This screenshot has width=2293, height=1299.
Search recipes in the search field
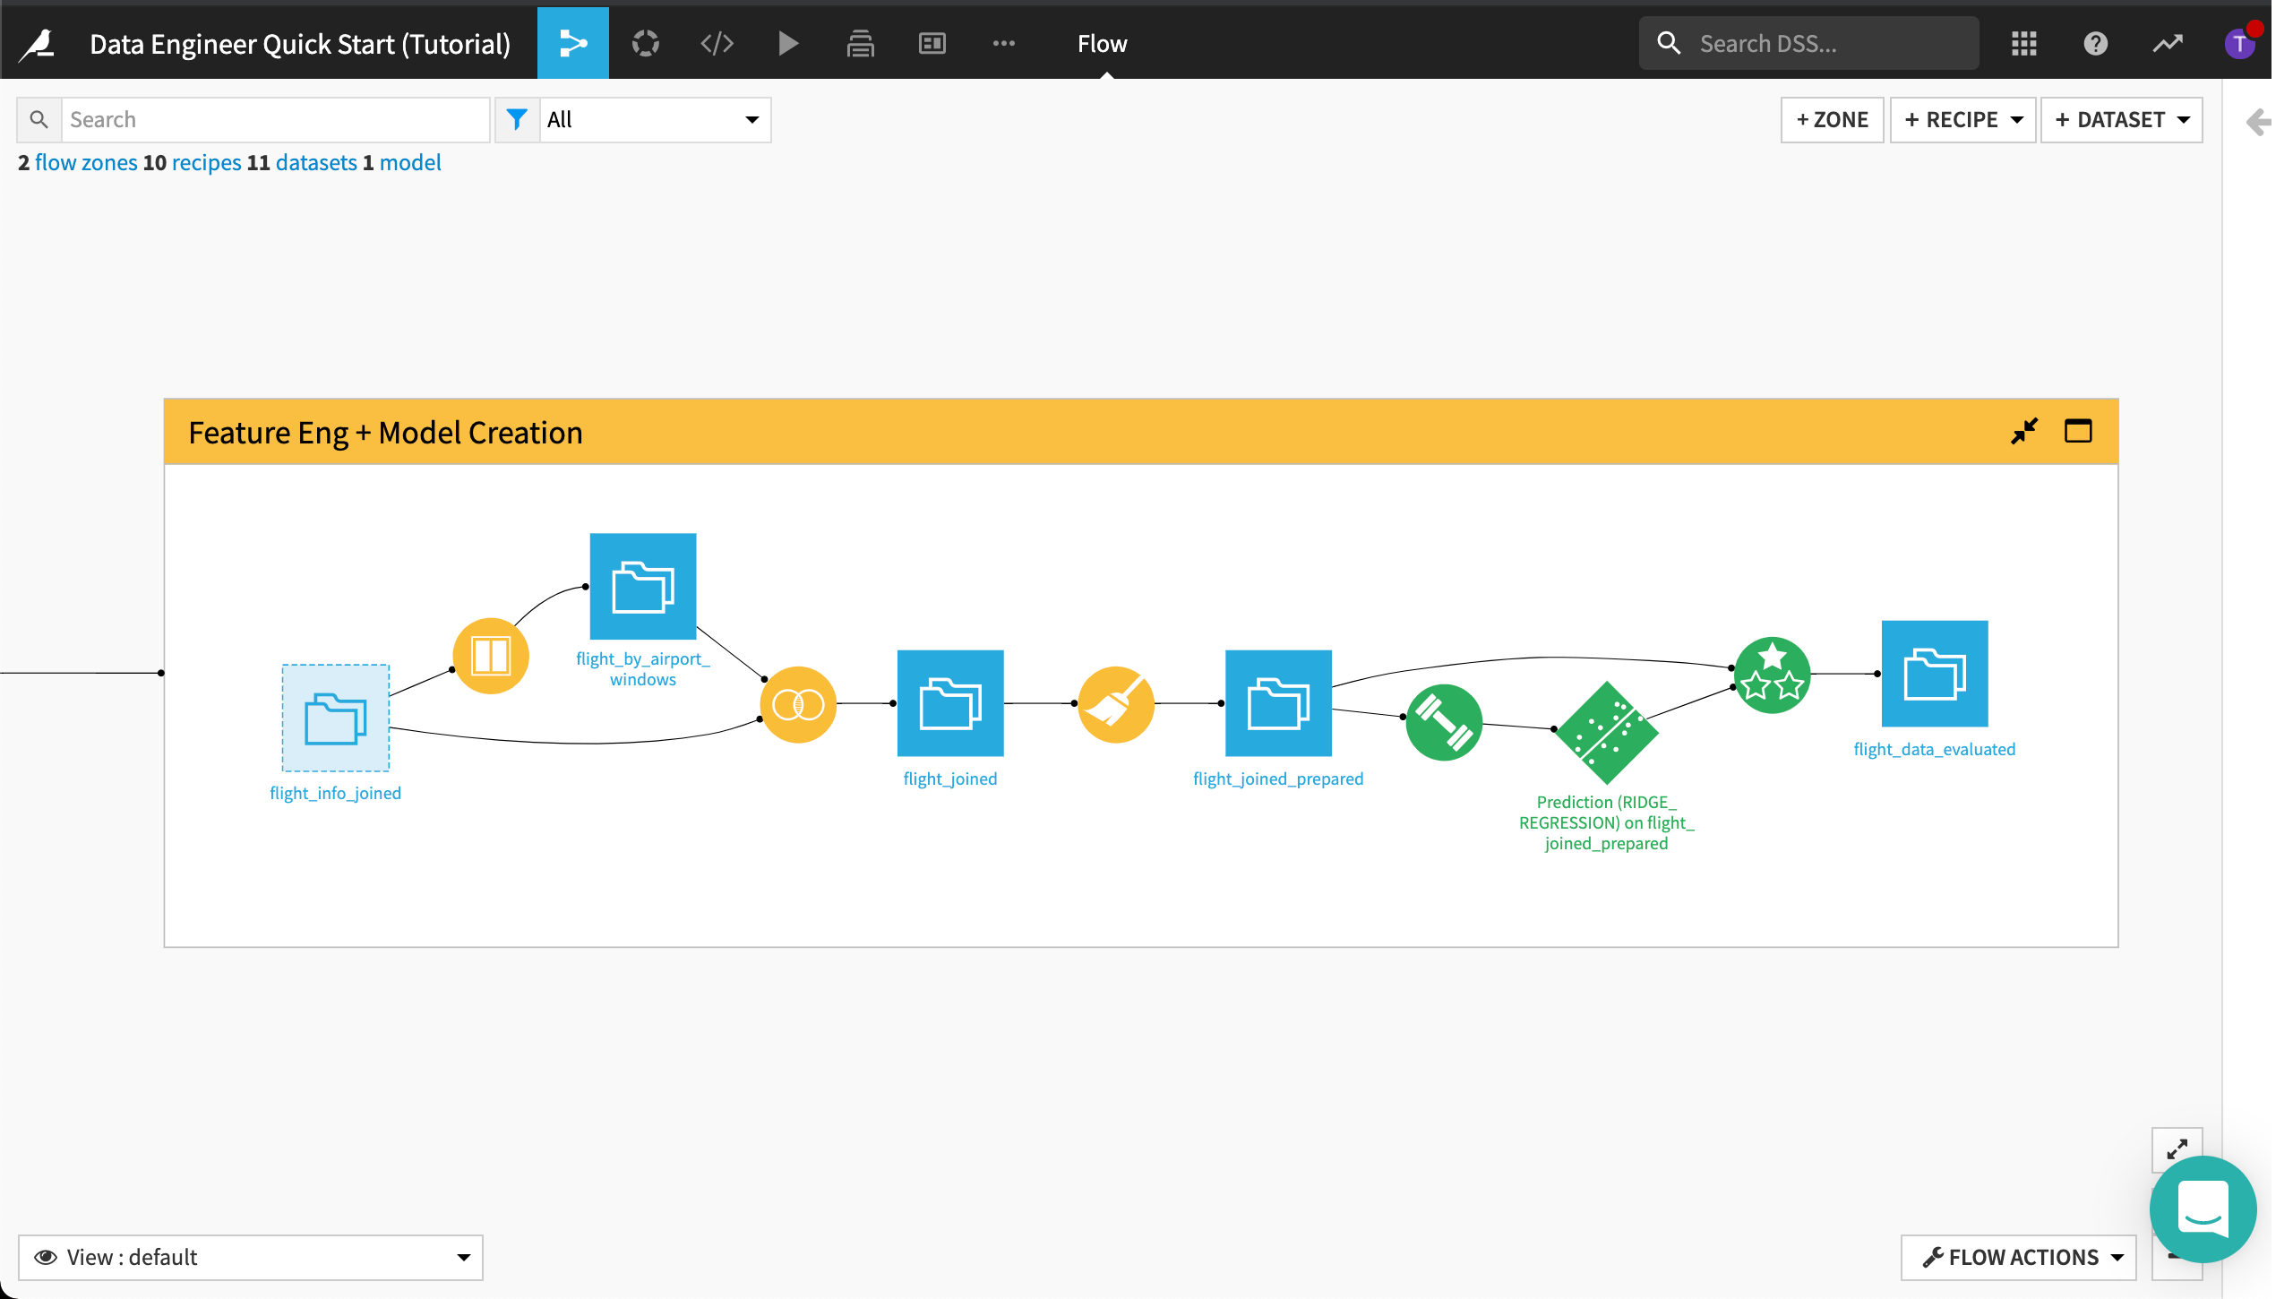276,118
